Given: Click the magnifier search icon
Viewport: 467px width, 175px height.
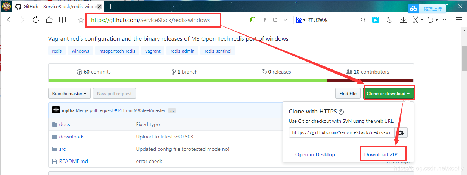Looking at the screenshot, I should pos(363,20).
